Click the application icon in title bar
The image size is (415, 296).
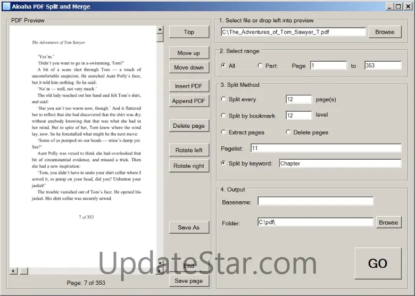pos(6,6)
